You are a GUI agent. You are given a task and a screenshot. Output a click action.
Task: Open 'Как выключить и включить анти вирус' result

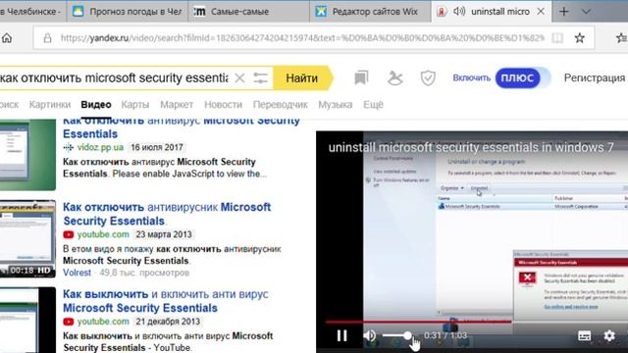(166, 301)
